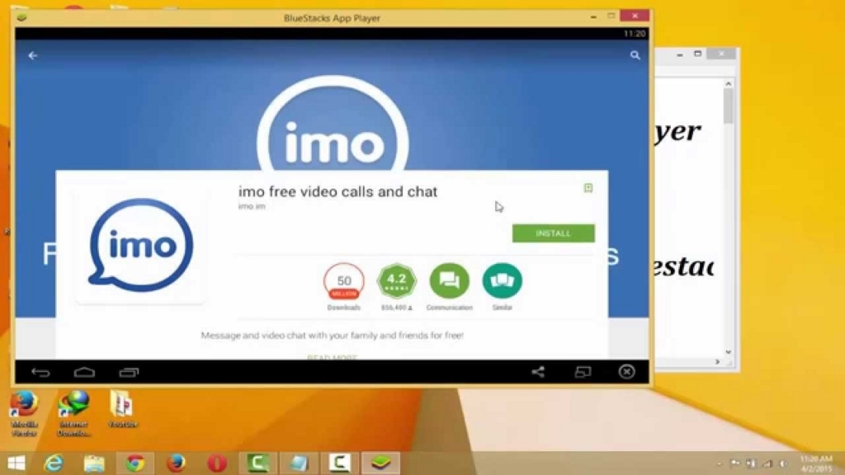This screenshot has height=475, width=845.
Task: Open the Windows Start button
Action: (17, 463)
